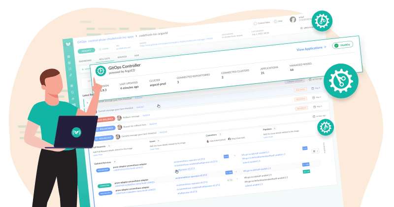Click the green COMPLETED status pill
Screen dimensions: 394x207
click(x=104, y=186)
